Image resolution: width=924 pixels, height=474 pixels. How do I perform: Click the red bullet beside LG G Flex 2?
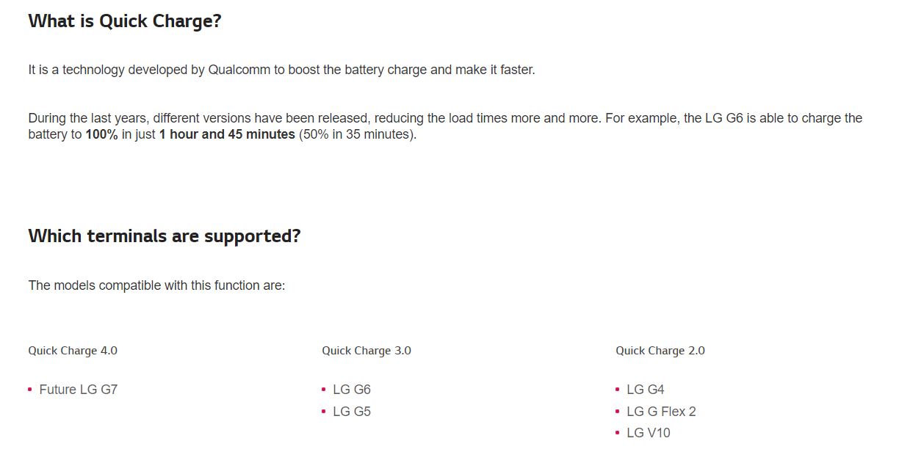point(618,412)
